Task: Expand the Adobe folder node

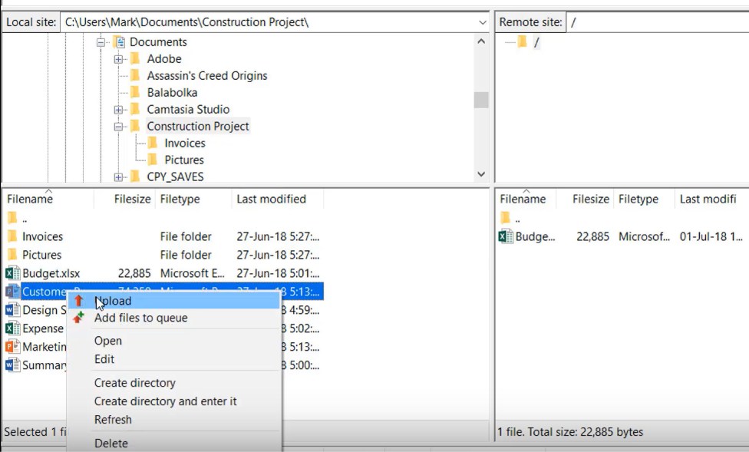Action: (118, 59)
